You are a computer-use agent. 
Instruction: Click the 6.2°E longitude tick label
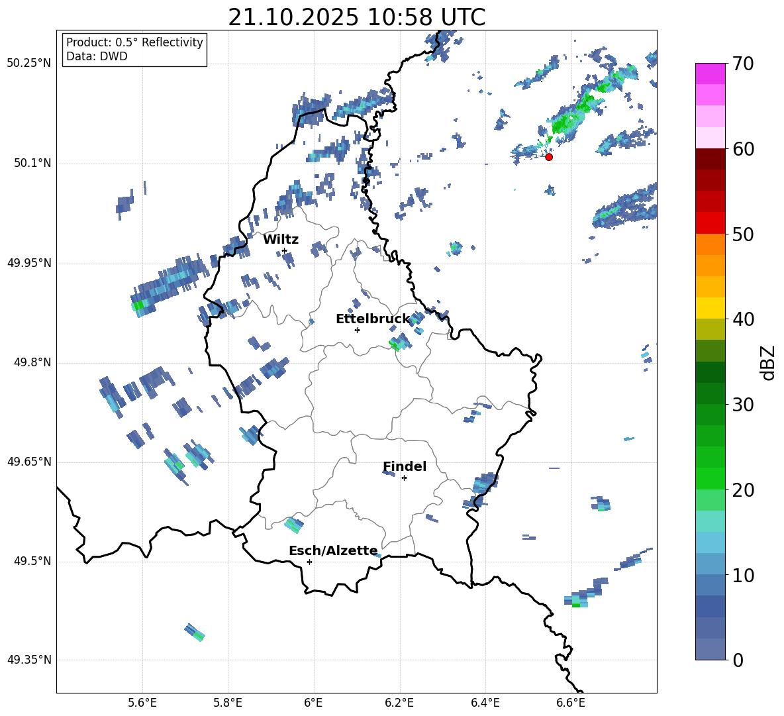coord(399,702)
